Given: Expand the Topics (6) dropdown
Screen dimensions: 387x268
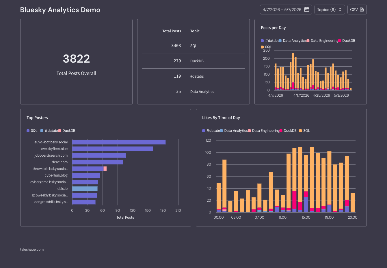Looking at the screenshot, I should [330, 10].
